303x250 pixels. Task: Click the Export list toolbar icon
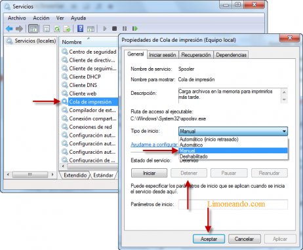click(x=67, y=29)
